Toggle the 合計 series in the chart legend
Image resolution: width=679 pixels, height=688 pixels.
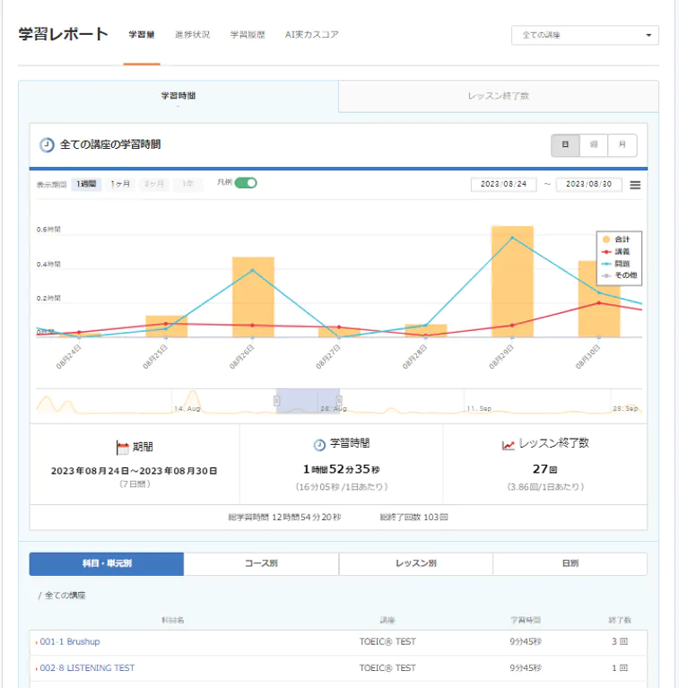(x=617, y=239)
